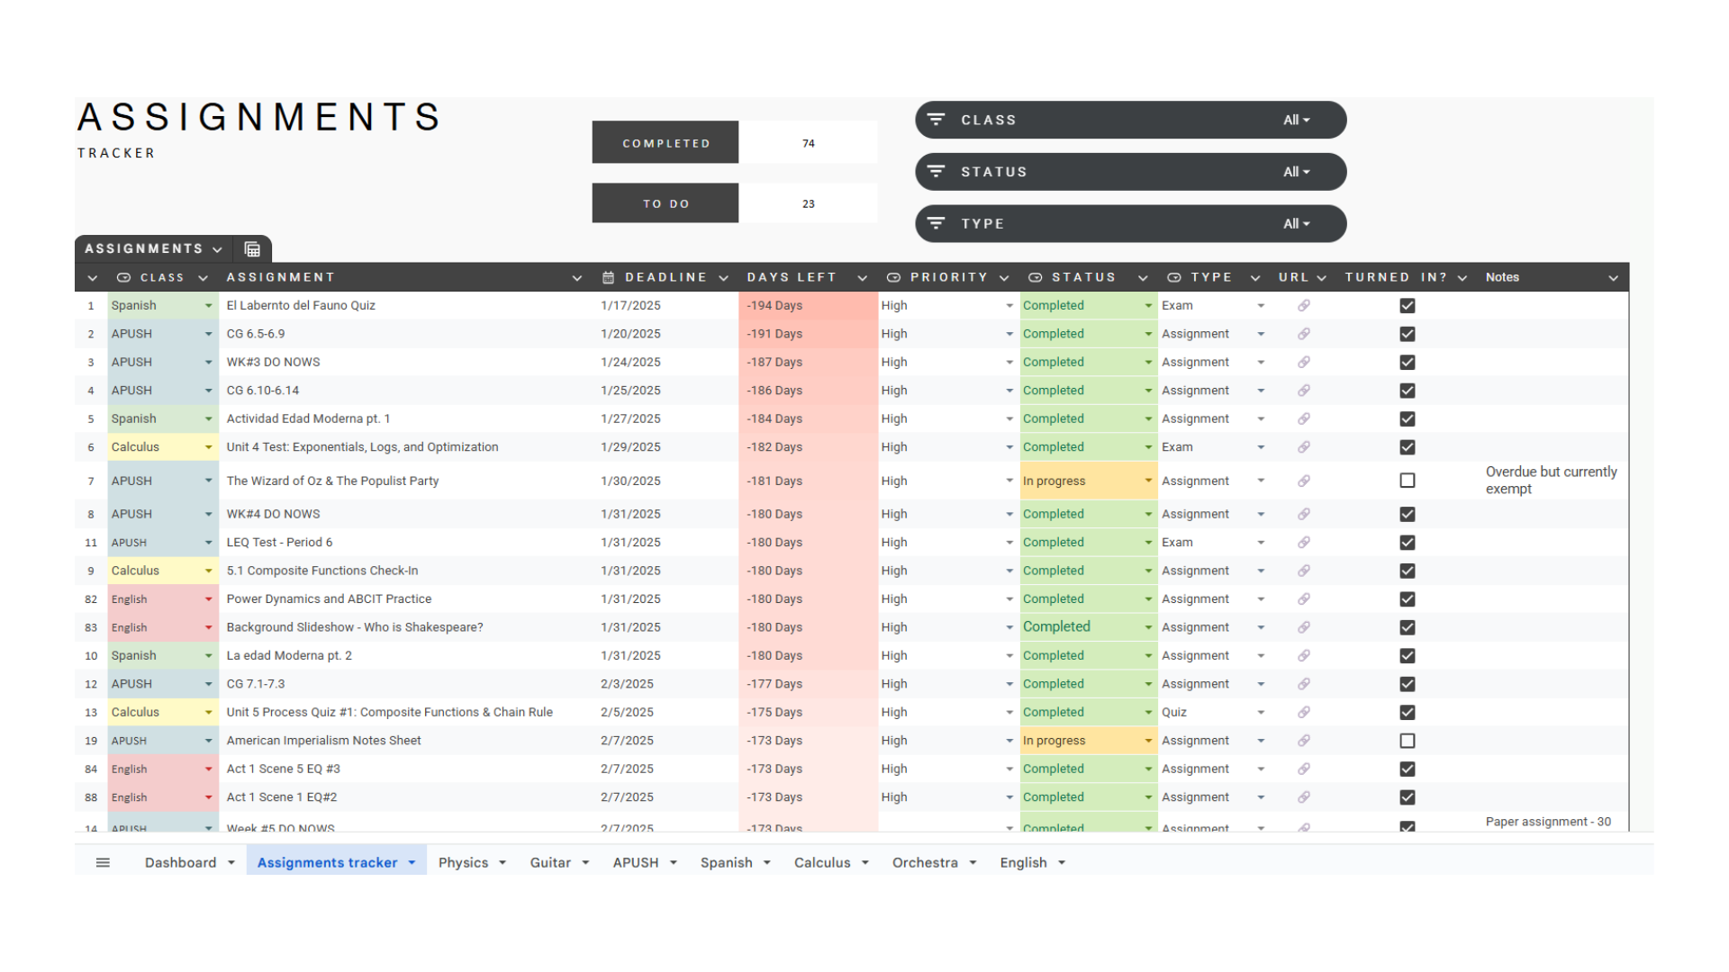Check Turned In for Wizard of Oz assignment
This screenshot has width=1729, height=972.
1408,481
